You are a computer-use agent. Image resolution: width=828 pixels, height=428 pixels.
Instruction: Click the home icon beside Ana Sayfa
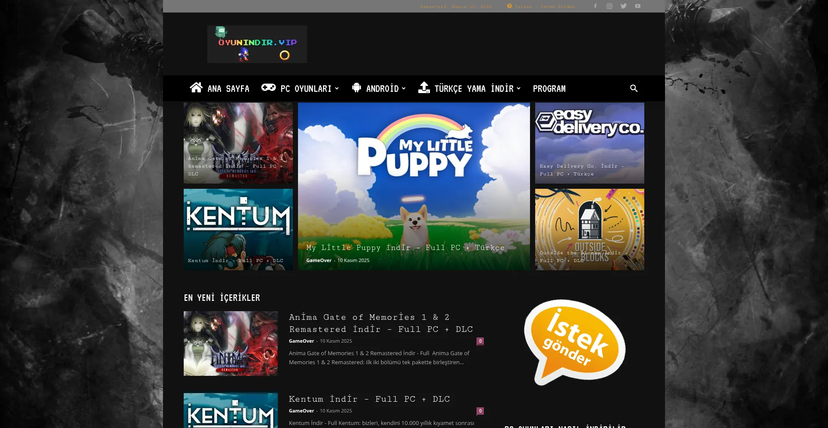tap(196, 88)
